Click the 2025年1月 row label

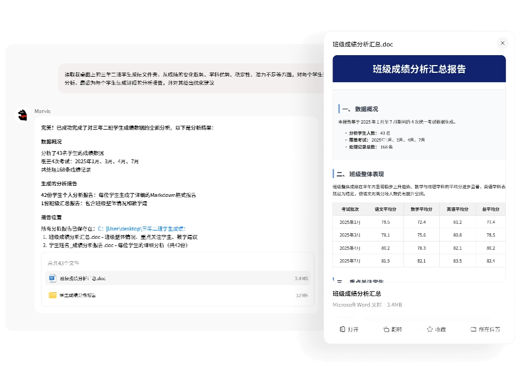coord(350,222)
